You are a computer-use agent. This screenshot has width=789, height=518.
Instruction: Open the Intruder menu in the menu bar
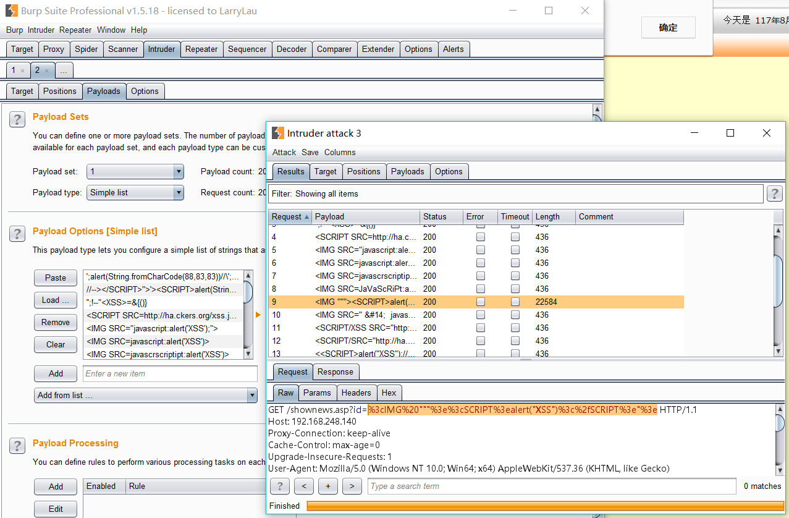[41, 30]
